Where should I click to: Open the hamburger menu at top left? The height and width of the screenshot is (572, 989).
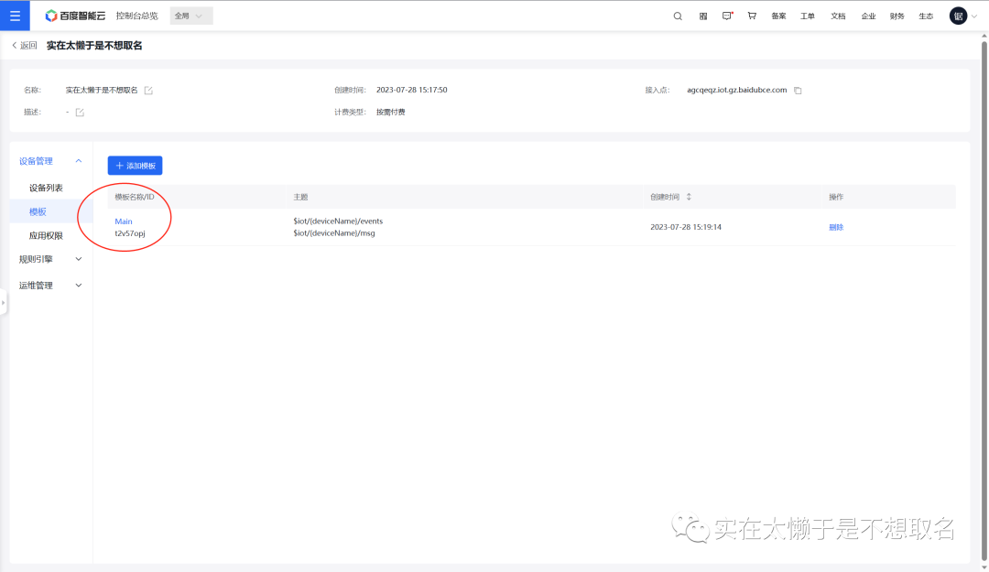15,16
